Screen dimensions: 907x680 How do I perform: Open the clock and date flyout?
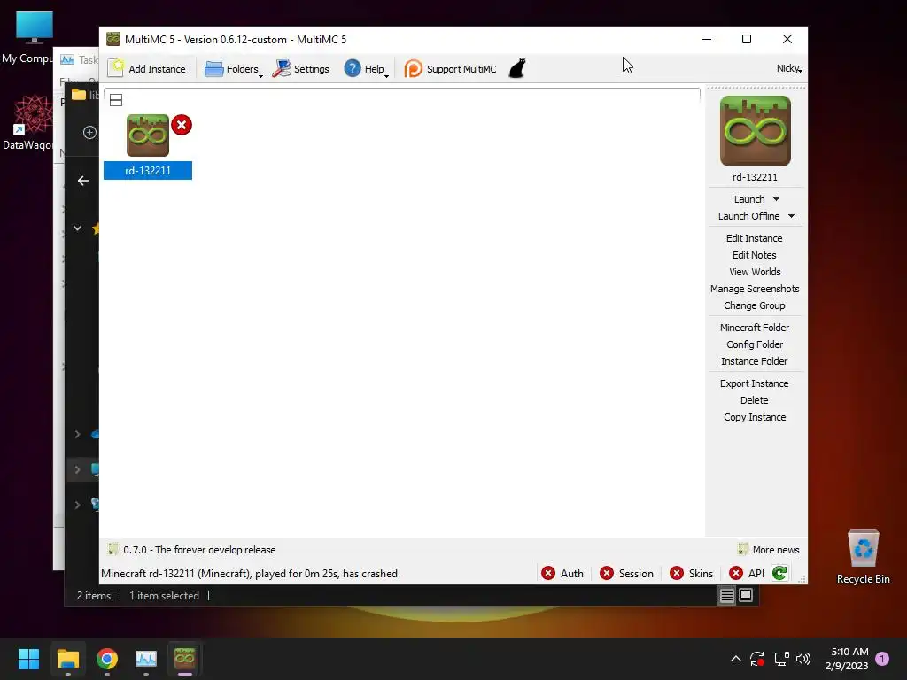847,659
